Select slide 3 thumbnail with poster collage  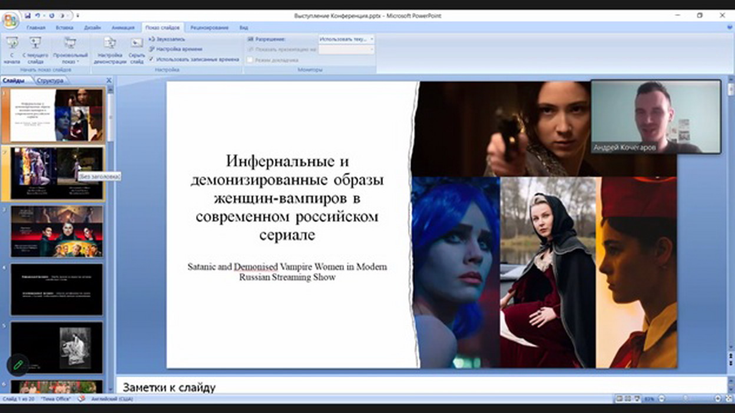tap(57, 231)
